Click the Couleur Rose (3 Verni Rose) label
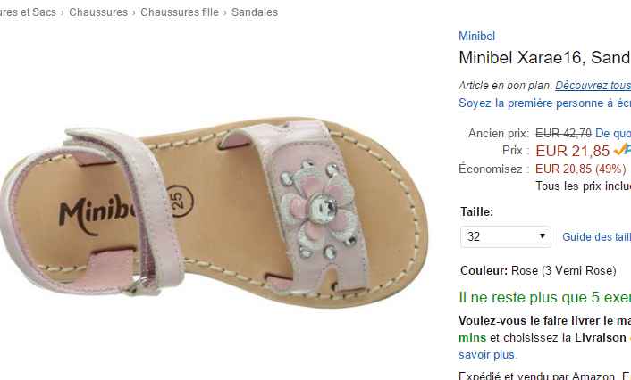 (x=538, y=271)
